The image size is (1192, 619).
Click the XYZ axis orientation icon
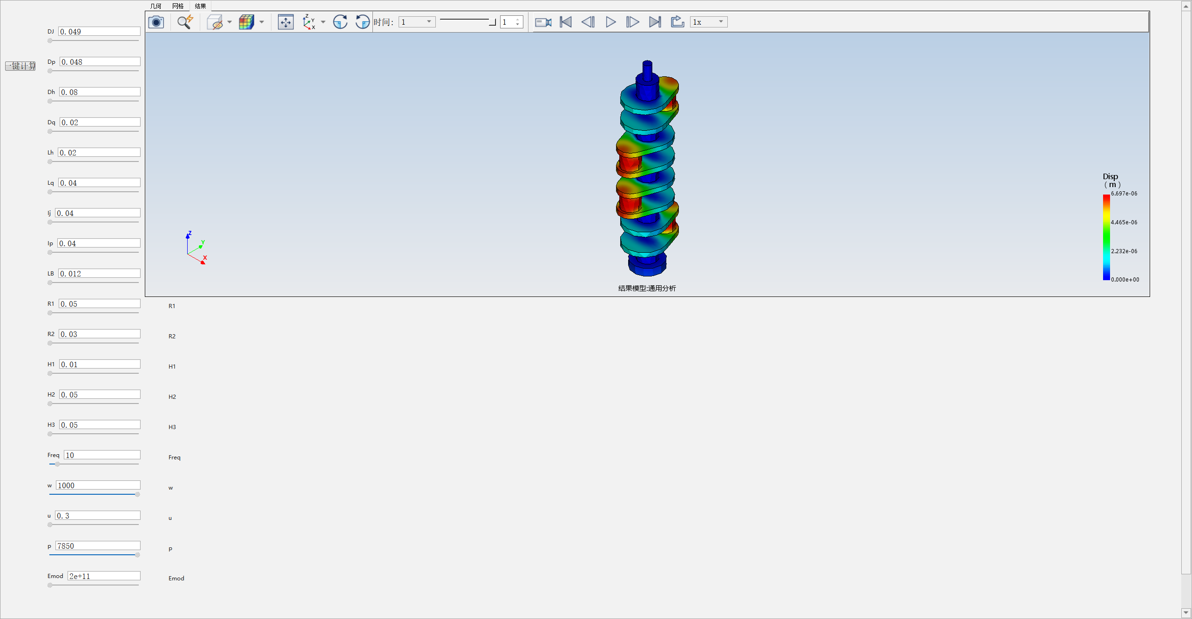[x=309, y=22]
